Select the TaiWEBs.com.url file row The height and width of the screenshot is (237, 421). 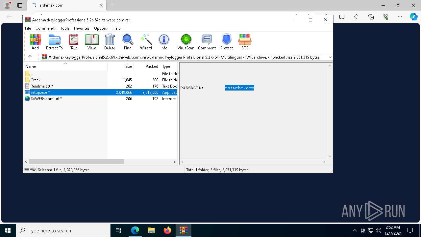tap(101, 98)
